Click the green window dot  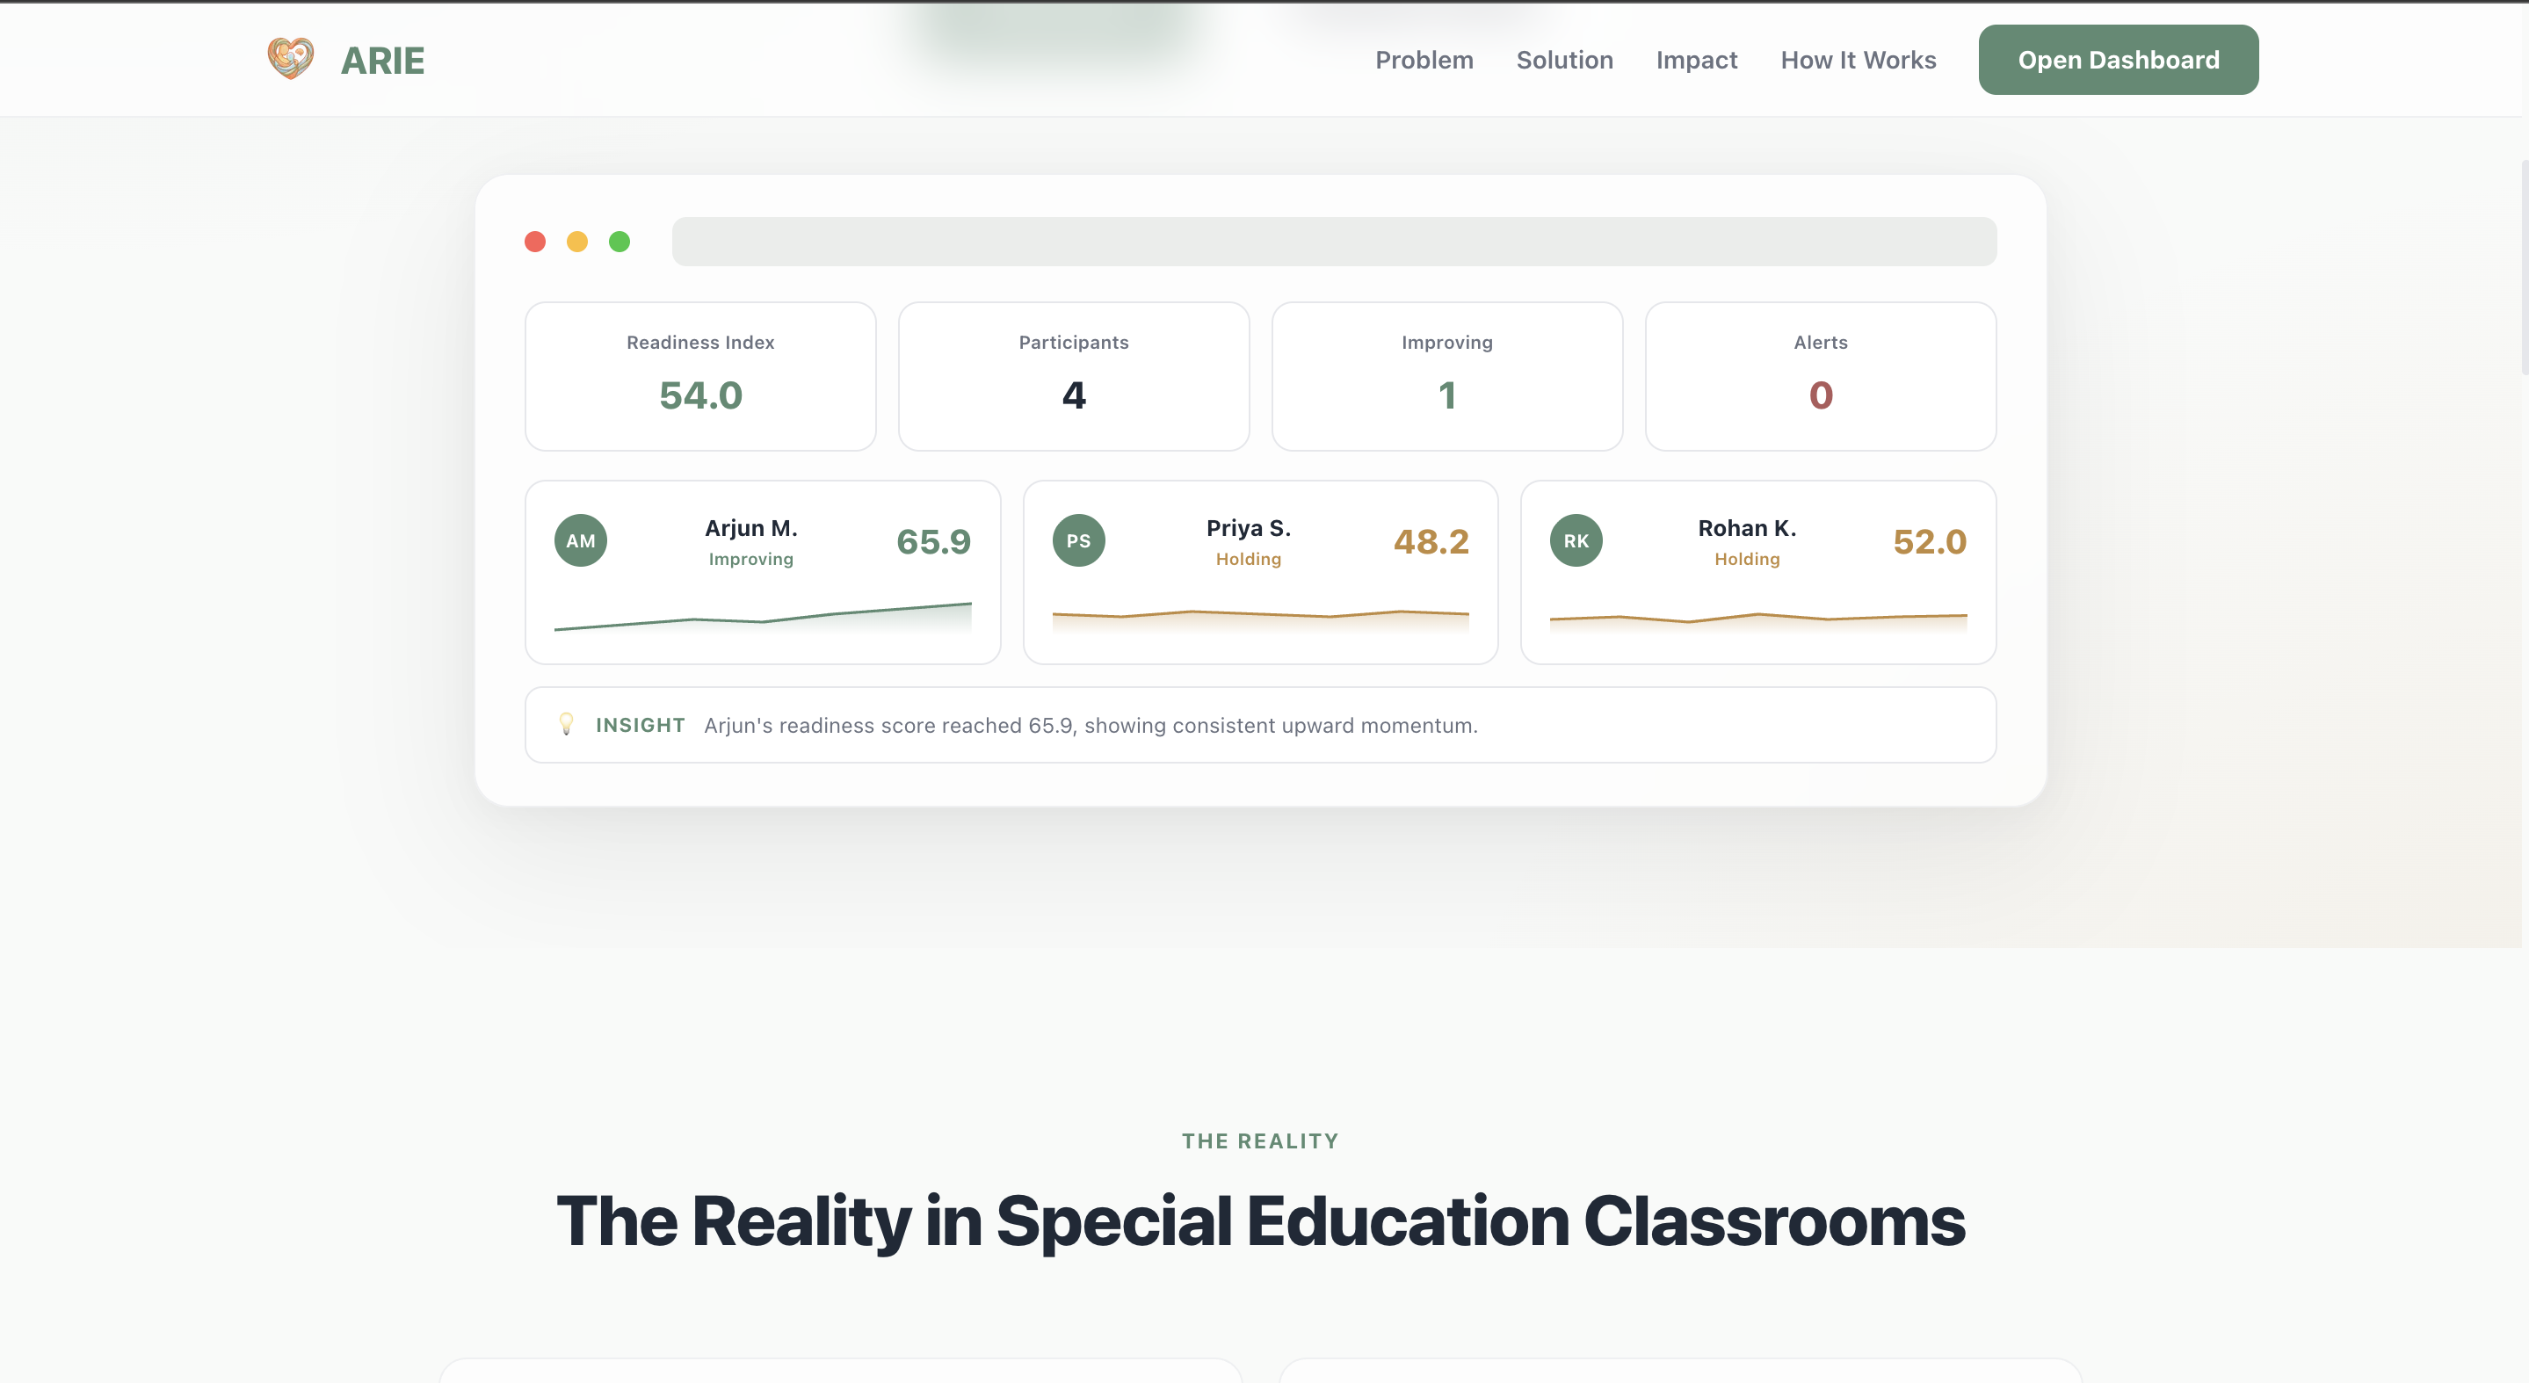point(620,242)
